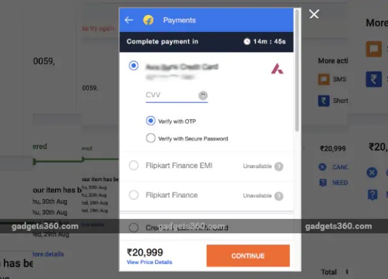Click the Axis Bank logo icon
This screenshot has width=388, height=279.
pyautogui.click(x=277, y=68)
